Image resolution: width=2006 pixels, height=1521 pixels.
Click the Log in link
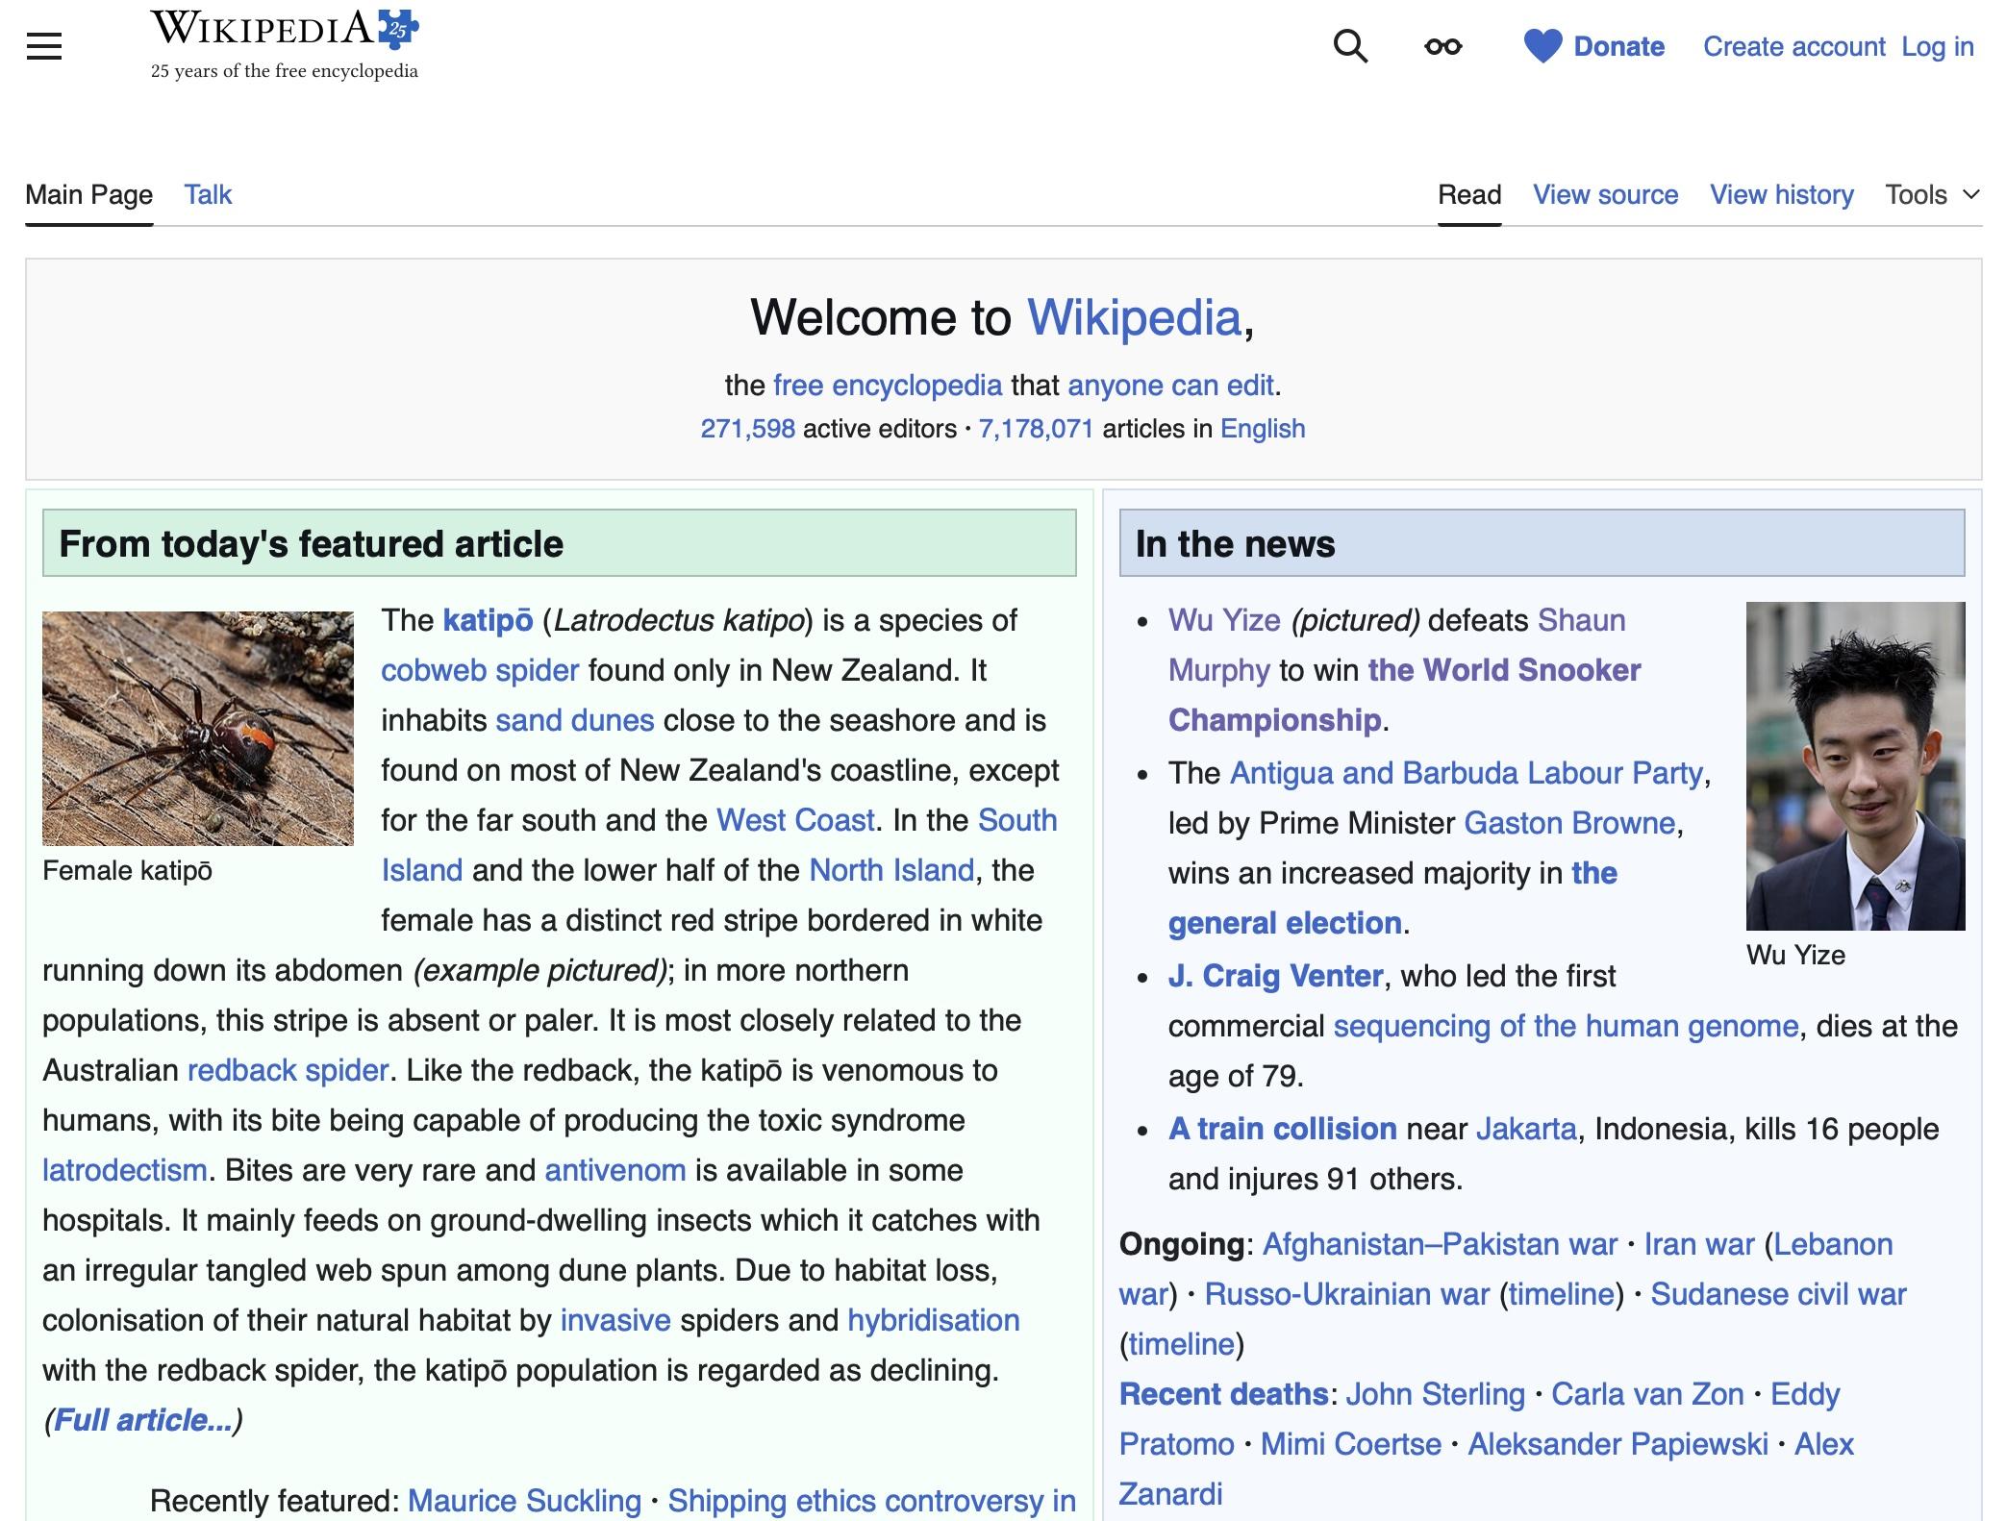click(1937, 46)
